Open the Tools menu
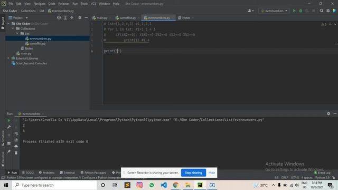338x190 pixels. (84, 4)
